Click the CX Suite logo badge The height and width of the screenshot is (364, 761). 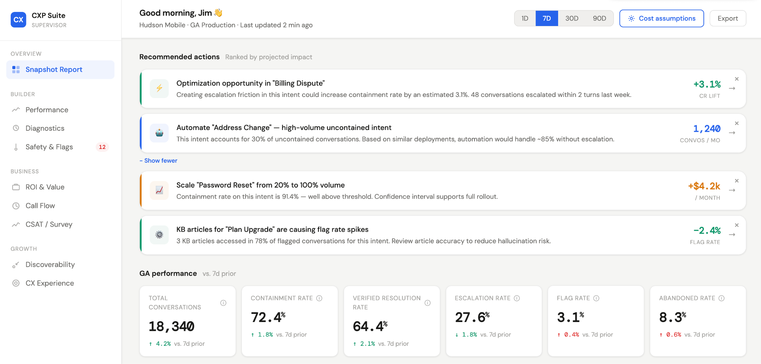[18, 20]
